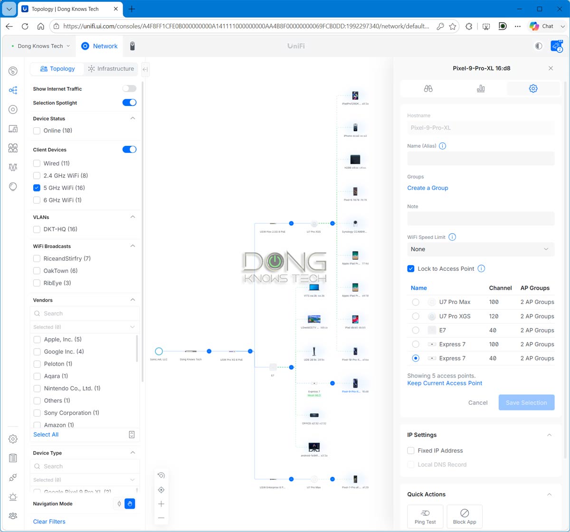Click Clear Filters link
Image resolution: width=570 pixels, height=532 pixels.
(x=49, y=522)
